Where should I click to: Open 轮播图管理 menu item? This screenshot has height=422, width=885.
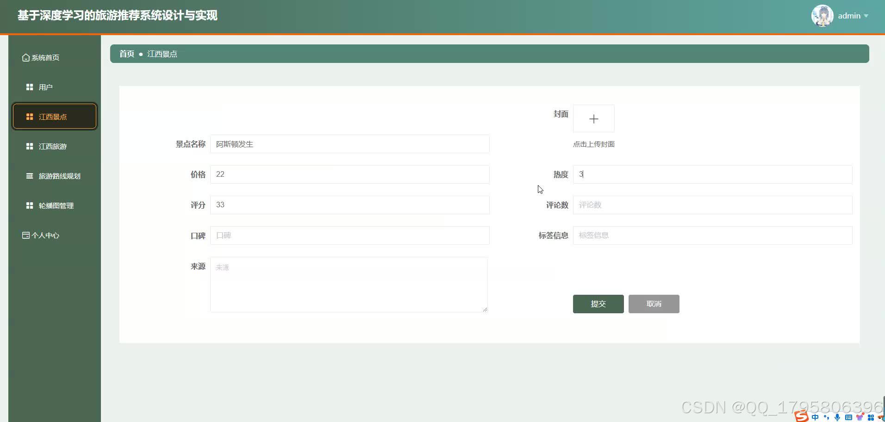click(55, 205)
